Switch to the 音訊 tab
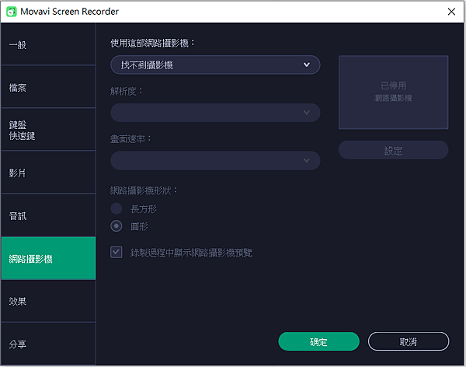466x367 pixels. pos(48,215)
